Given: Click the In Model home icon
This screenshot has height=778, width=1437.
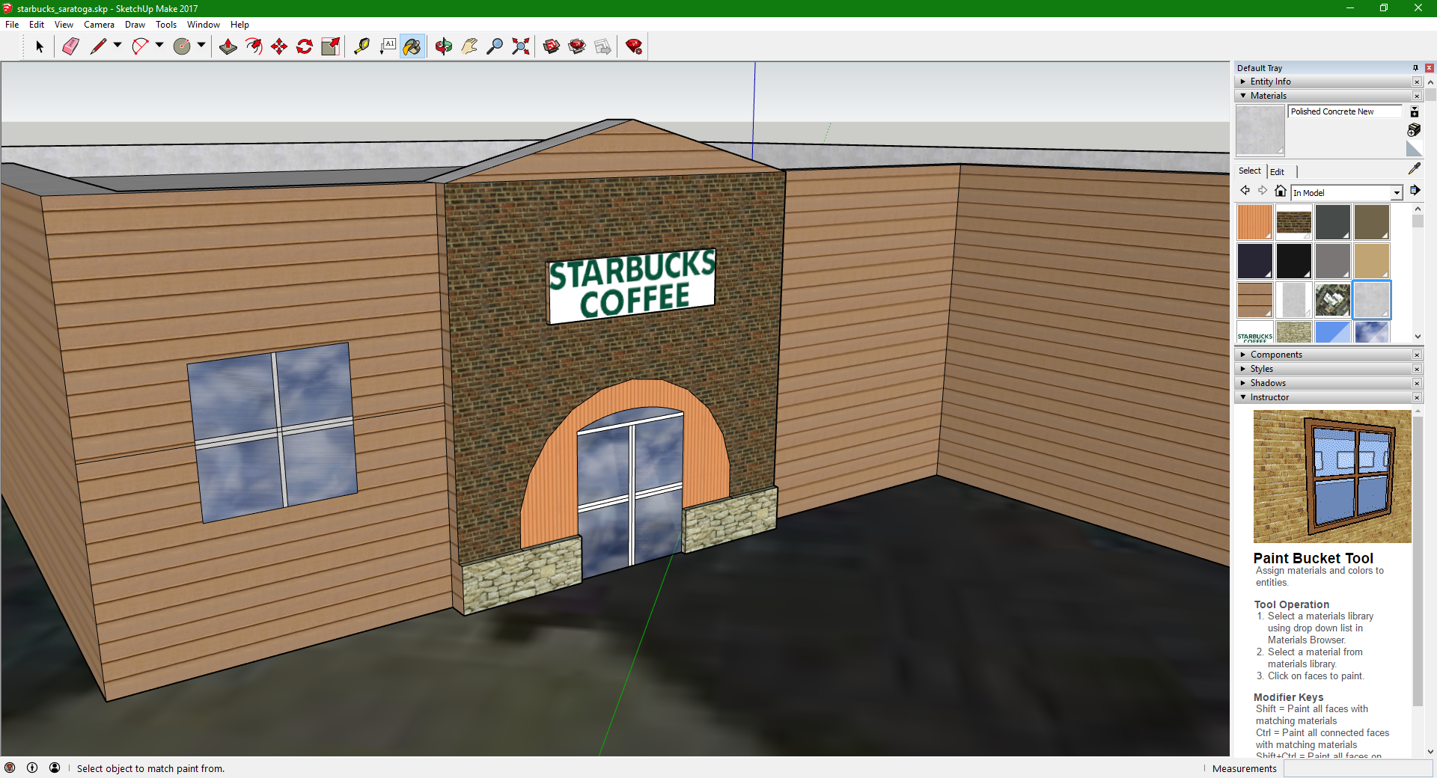Looking at the screenshot, I should pyautogui.click(x=1281, y=191).
